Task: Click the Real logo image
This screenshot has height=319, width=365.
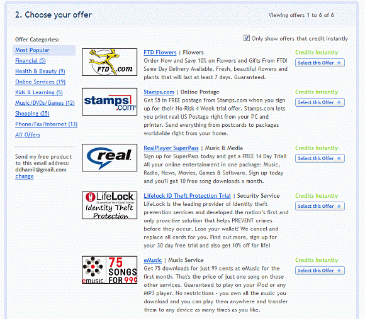Action: [109, 158]
